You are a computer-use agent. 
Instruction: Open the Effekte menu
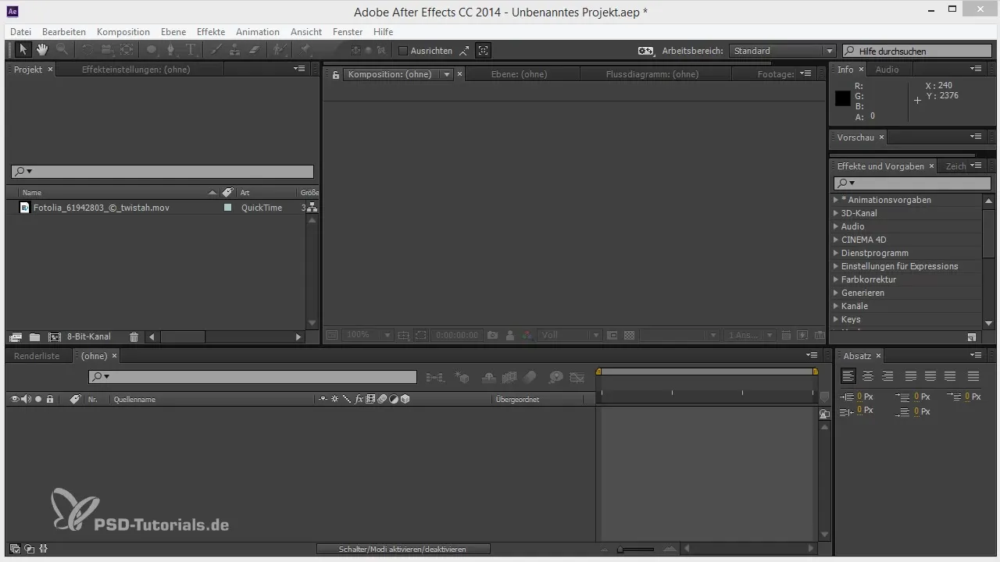(x=211, y=32)
